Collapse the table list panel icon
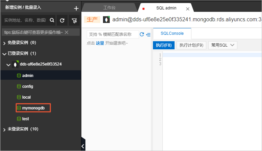The width and height of the screenshot is (262, 151). click(x=148, y=34)
